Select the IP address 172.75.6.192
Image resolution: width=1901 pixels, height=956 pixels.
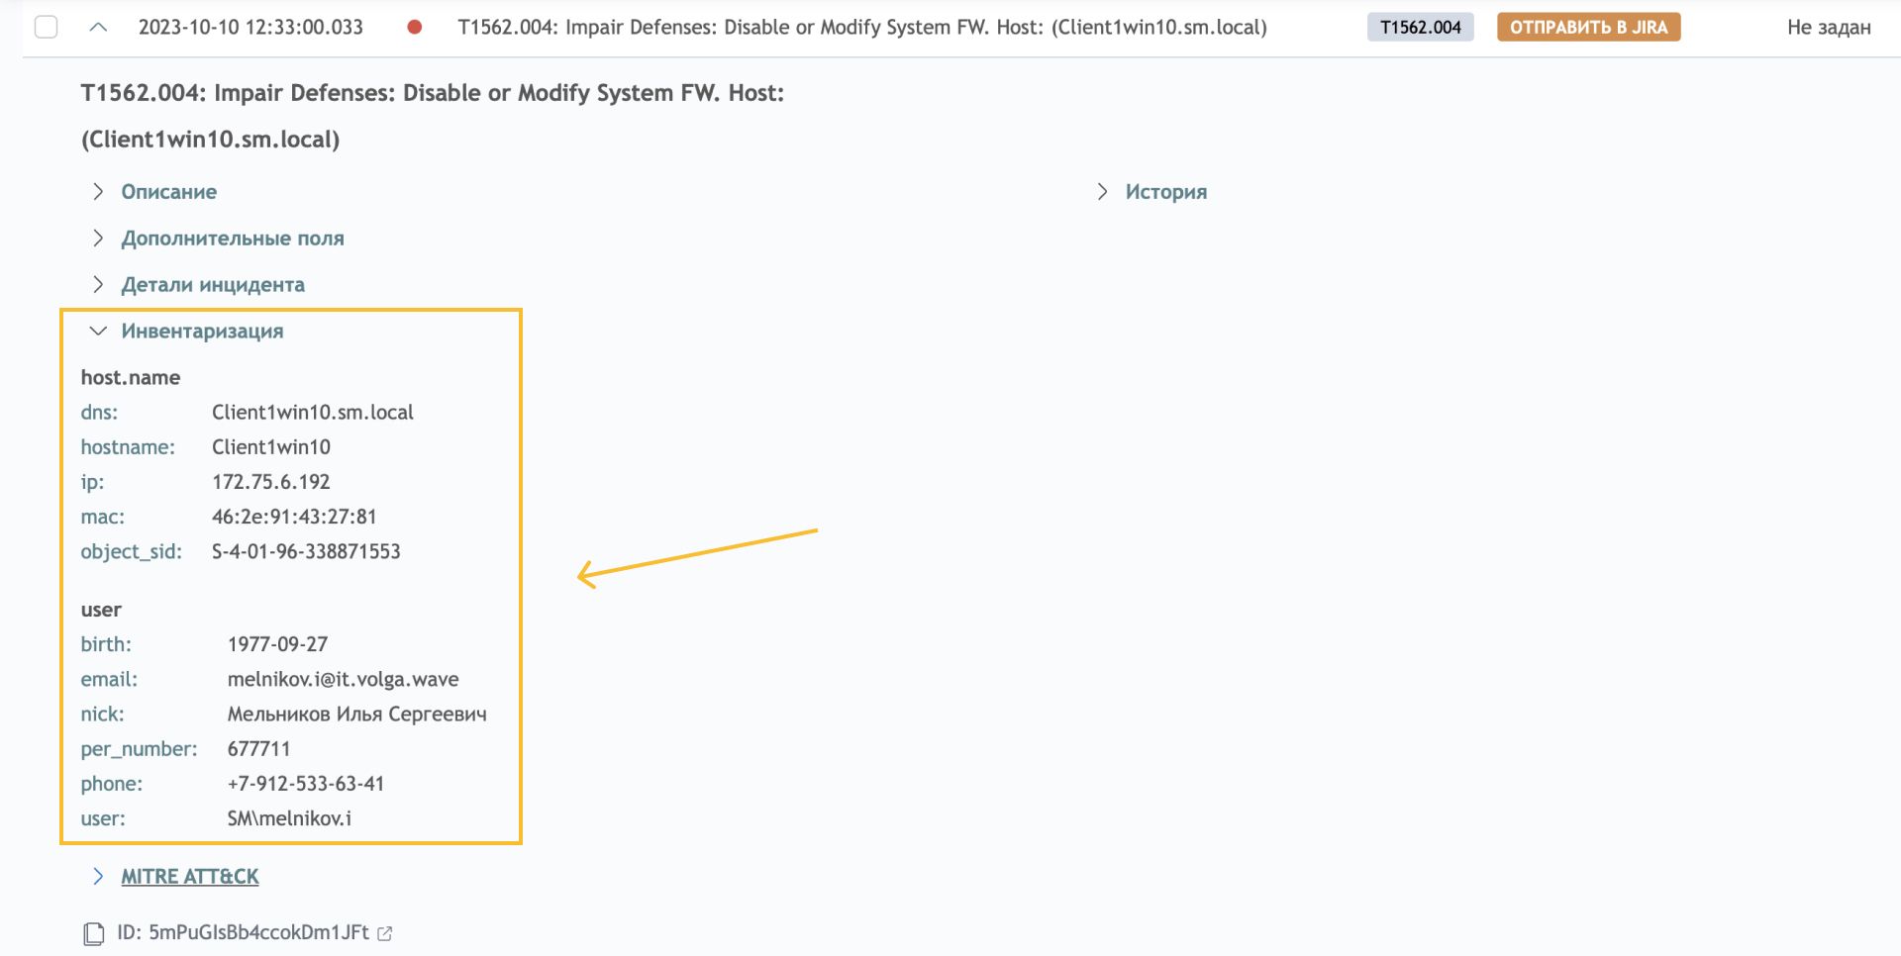tap(271, 482)
